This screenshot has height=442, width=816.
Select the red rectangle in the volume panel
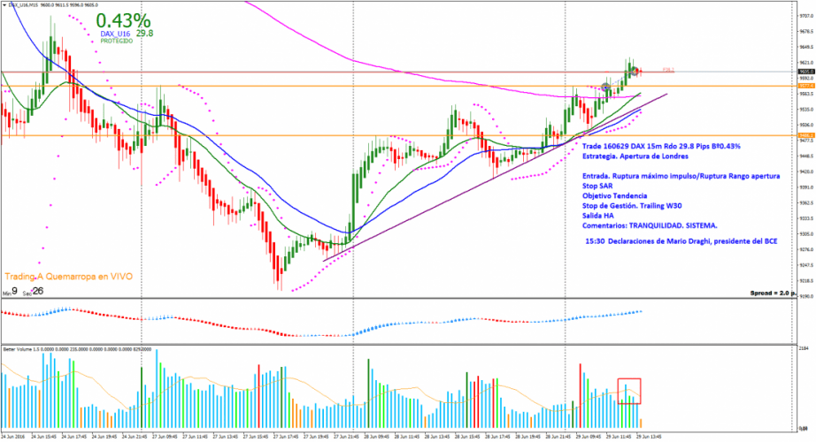coord(629,366)
